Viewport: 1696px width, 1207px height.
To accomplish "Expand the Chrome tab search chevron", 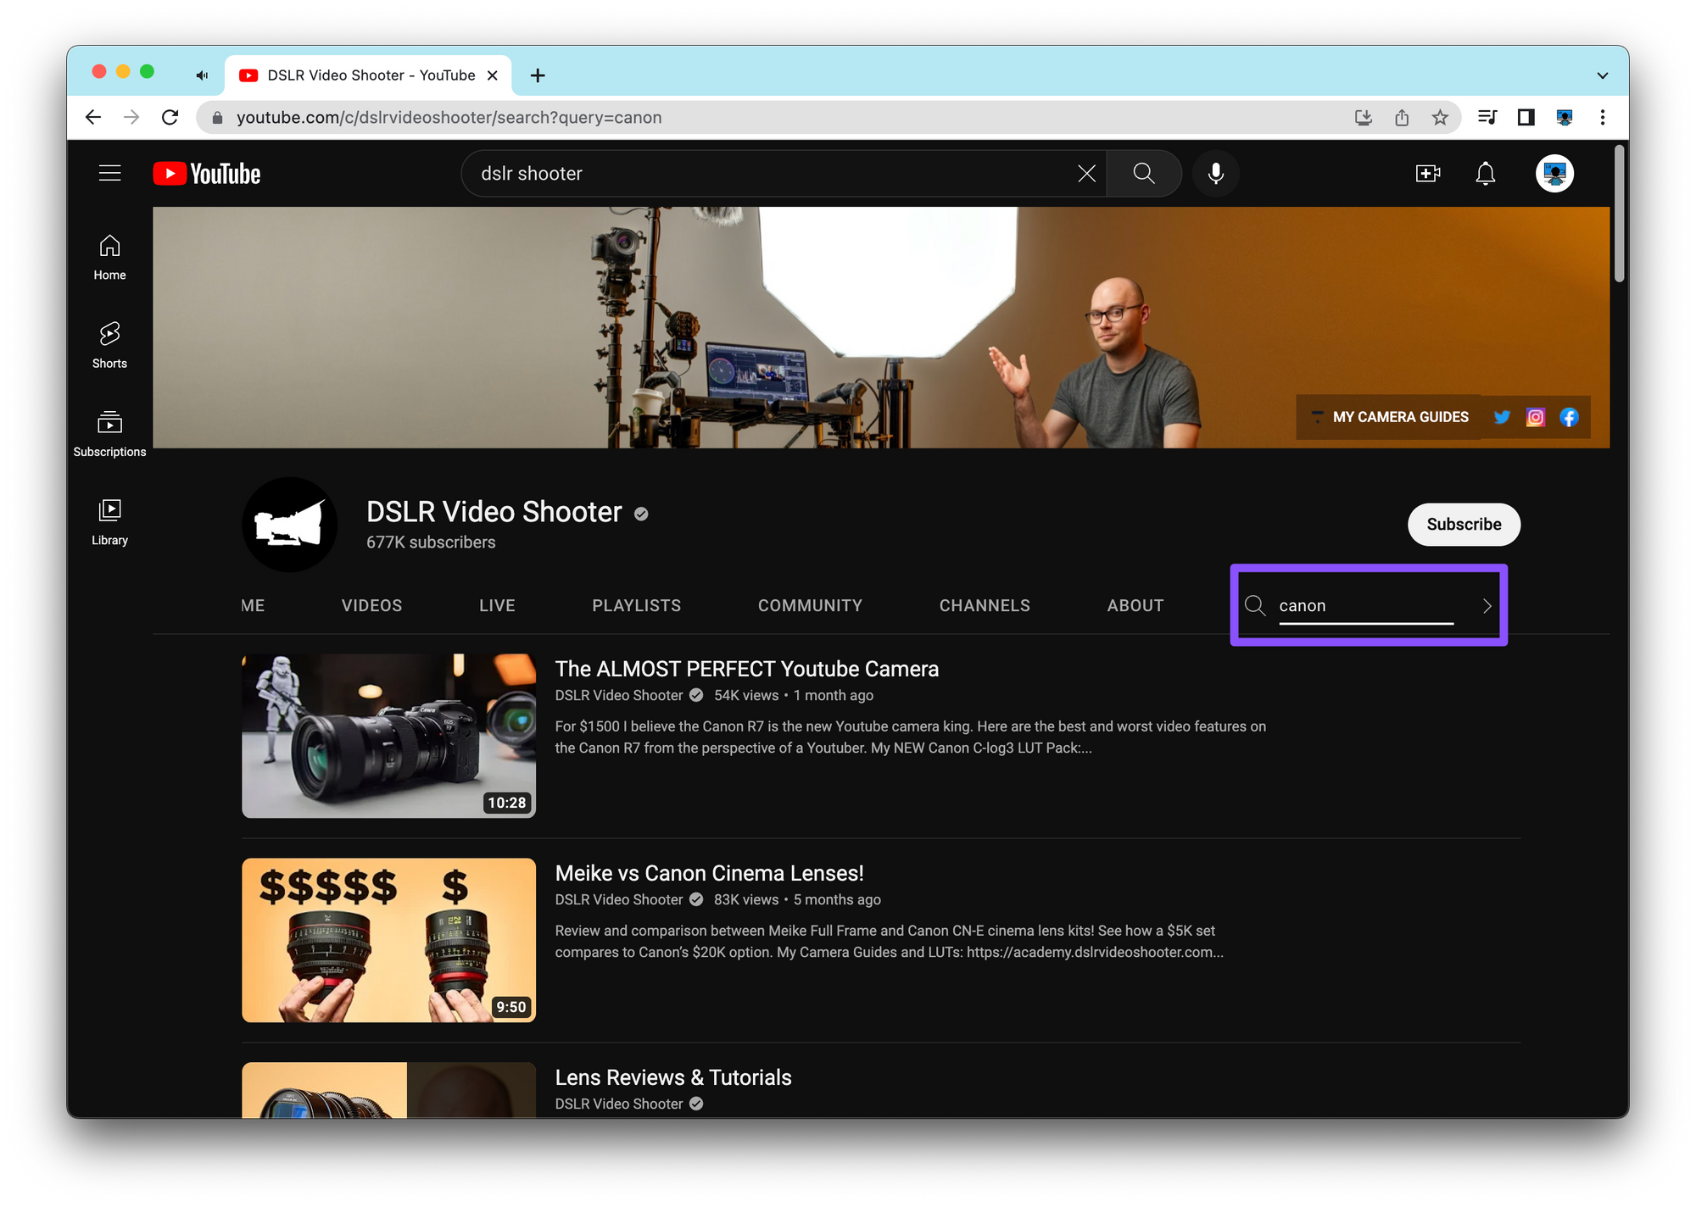I will coord(1602,75).
